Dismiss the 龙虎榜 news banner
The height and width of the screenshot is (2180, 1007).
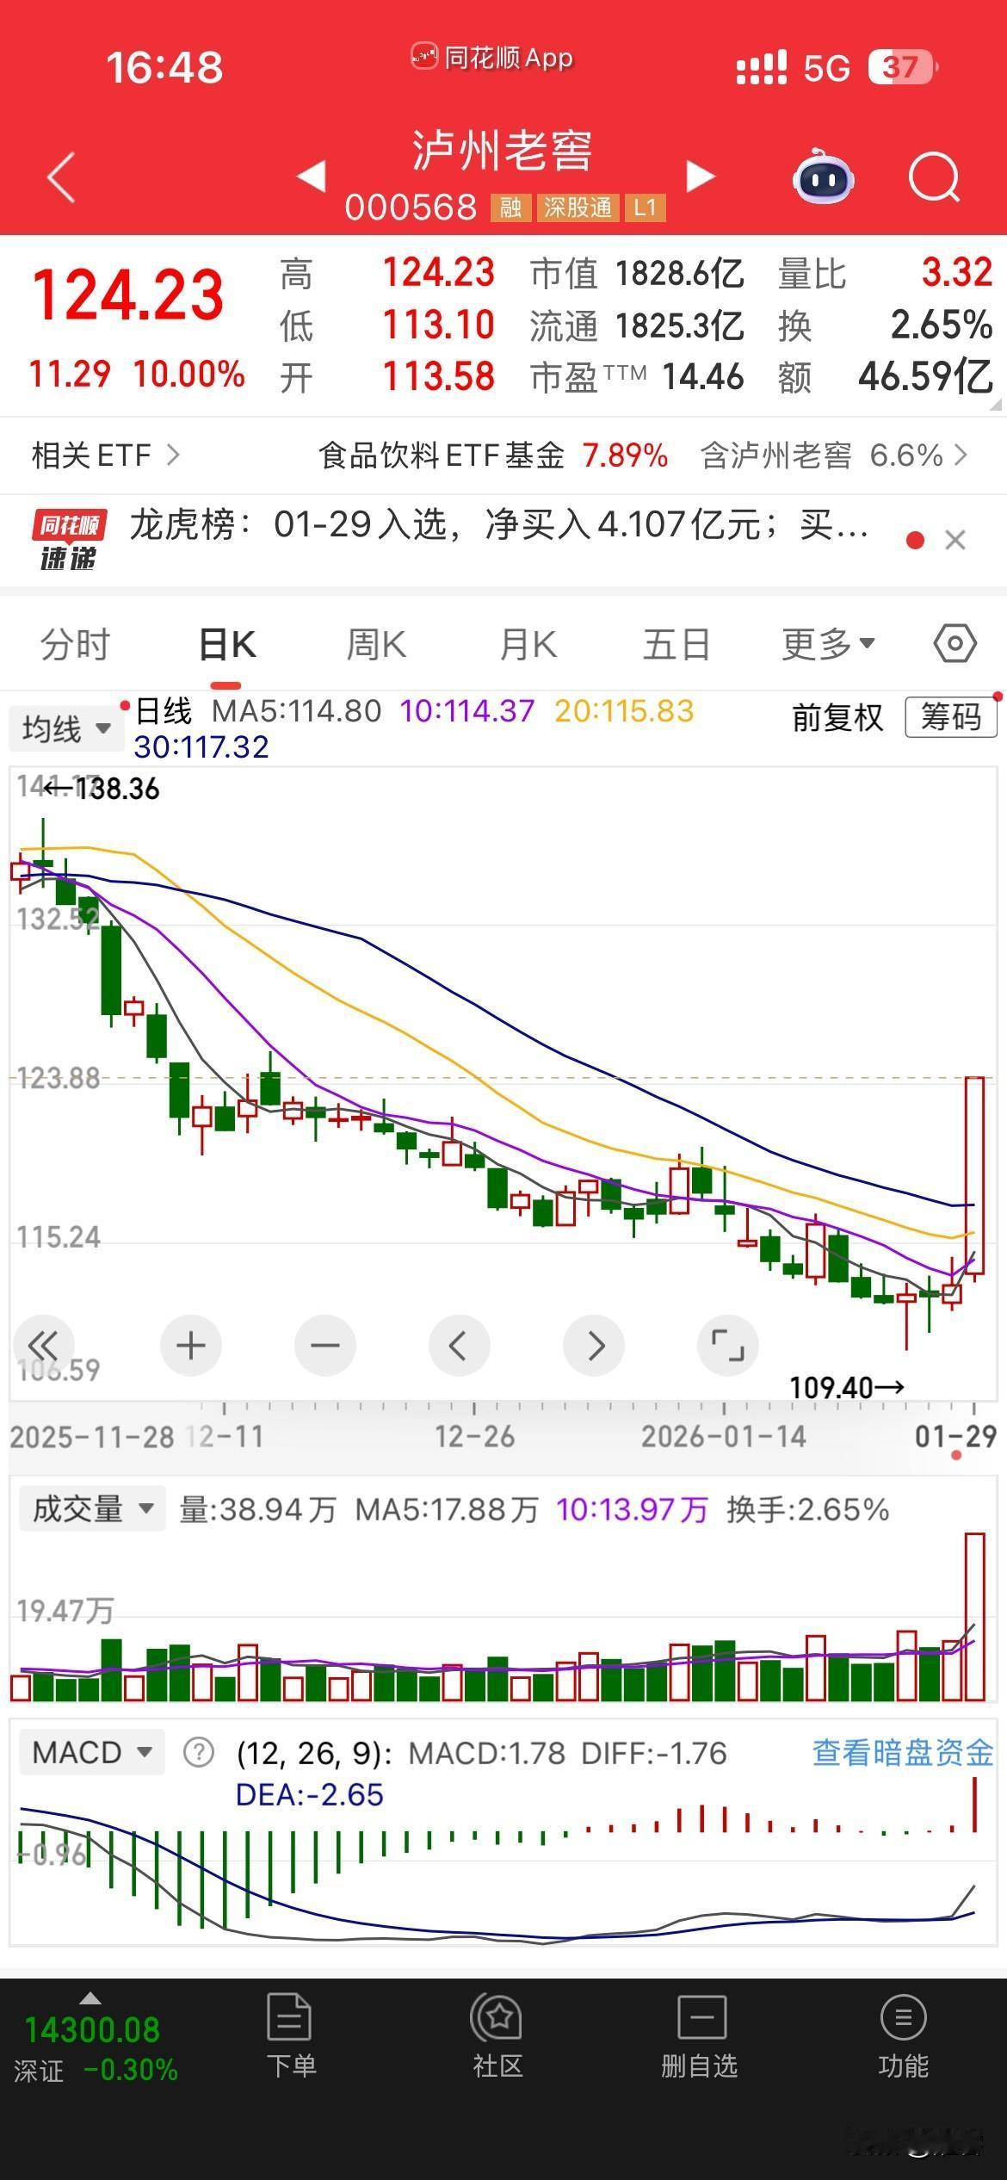[954, 540]
